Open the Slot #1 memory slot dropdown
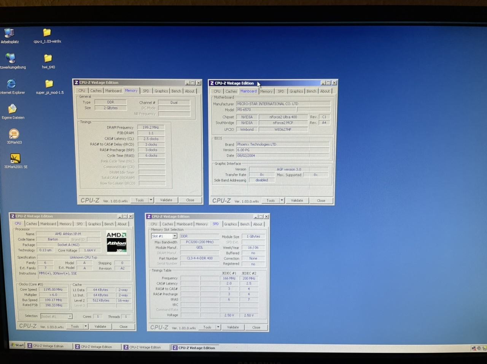487x364 pixels. tap(174, 236)
